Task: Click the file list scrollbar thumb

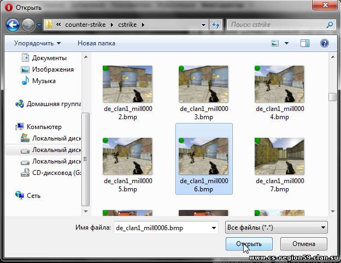Action: [332, 97]
